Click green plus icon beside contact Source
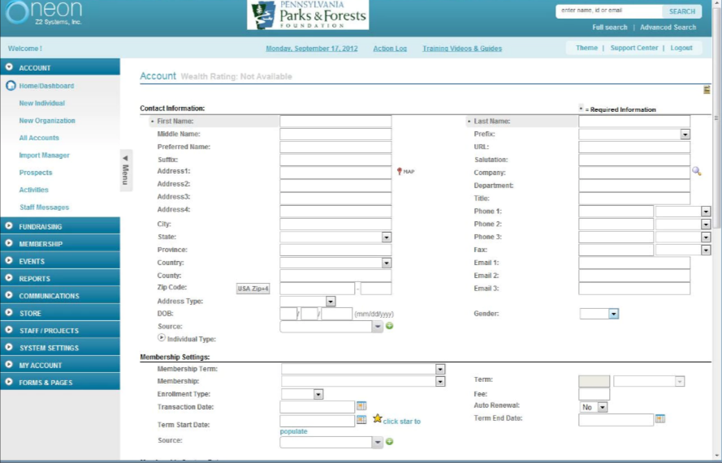This screenshot has height=463, width=722. tap(390, 326)
